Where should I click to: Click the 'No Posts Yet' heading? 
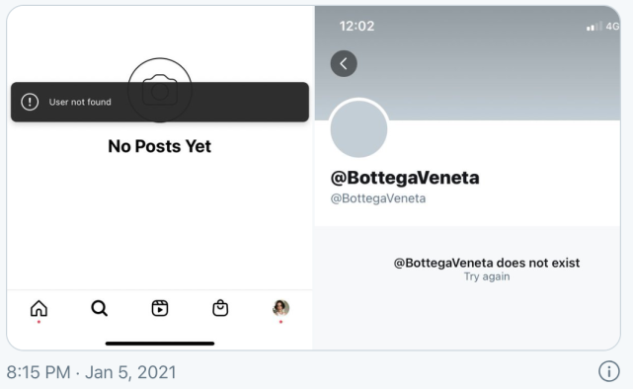[159, 146]
